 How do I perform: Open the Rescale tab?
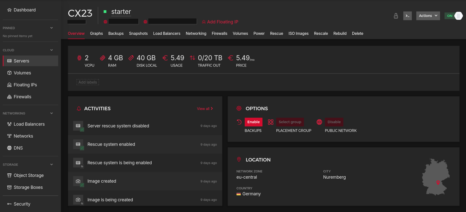[321, 33]
